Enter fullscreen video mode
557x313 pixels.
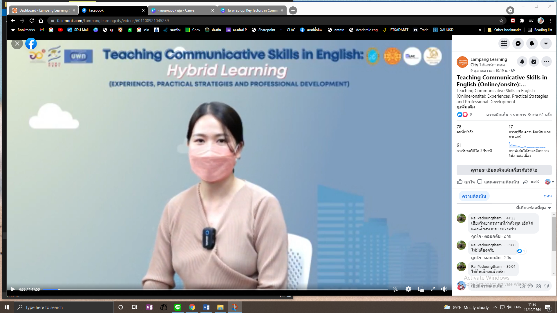click(x=433, y=289)
